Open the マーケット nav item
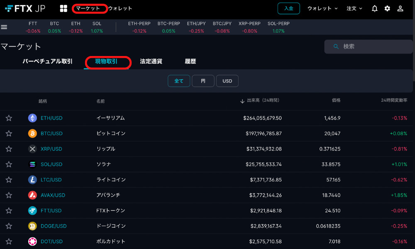 (88, 8)
